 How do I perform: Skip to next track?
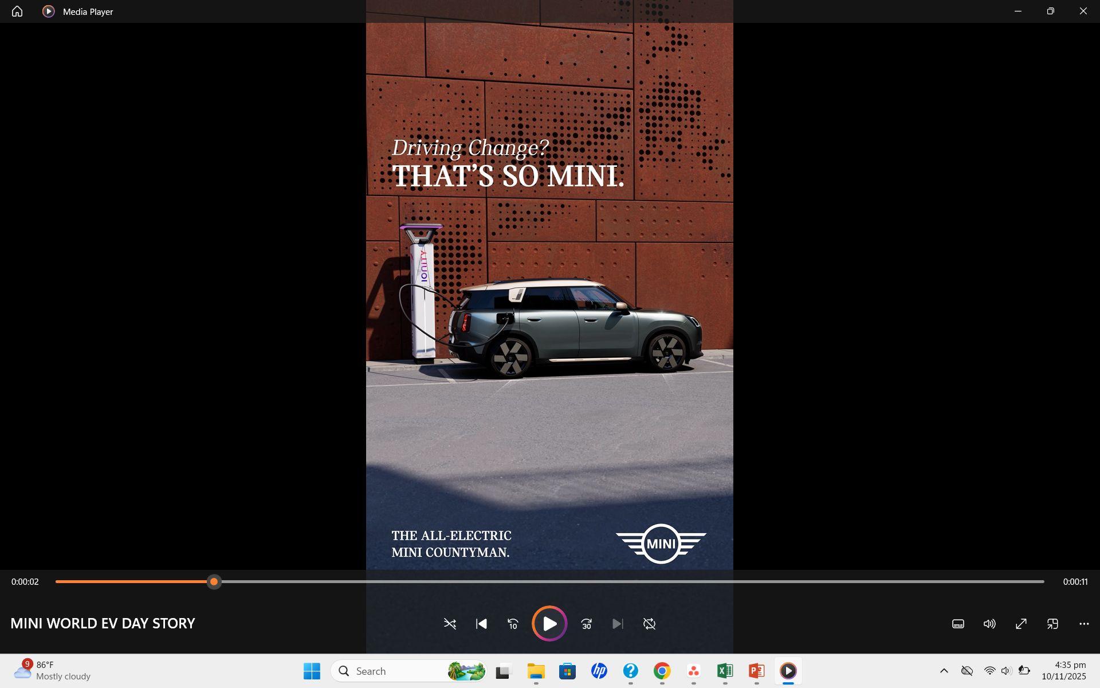[617, 624]
